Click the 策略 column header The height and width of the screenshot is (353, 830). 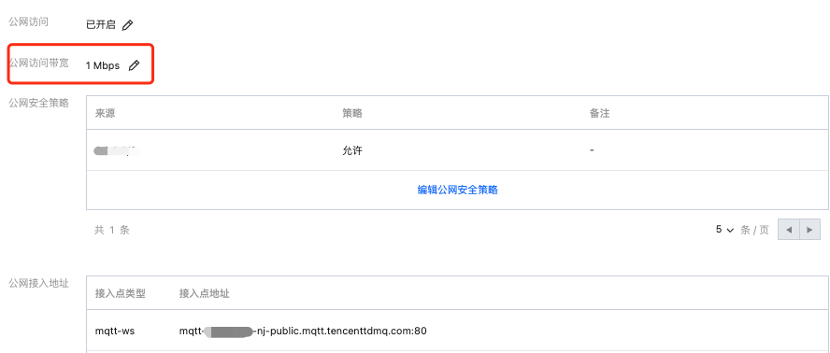352,113
